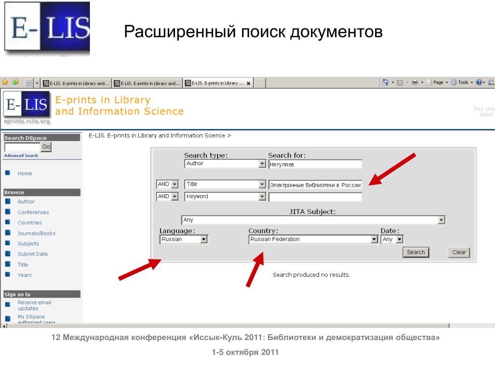Browse by Author link
Screen dimensions: 495x371
pyautogui.click(x=26, y=201)
